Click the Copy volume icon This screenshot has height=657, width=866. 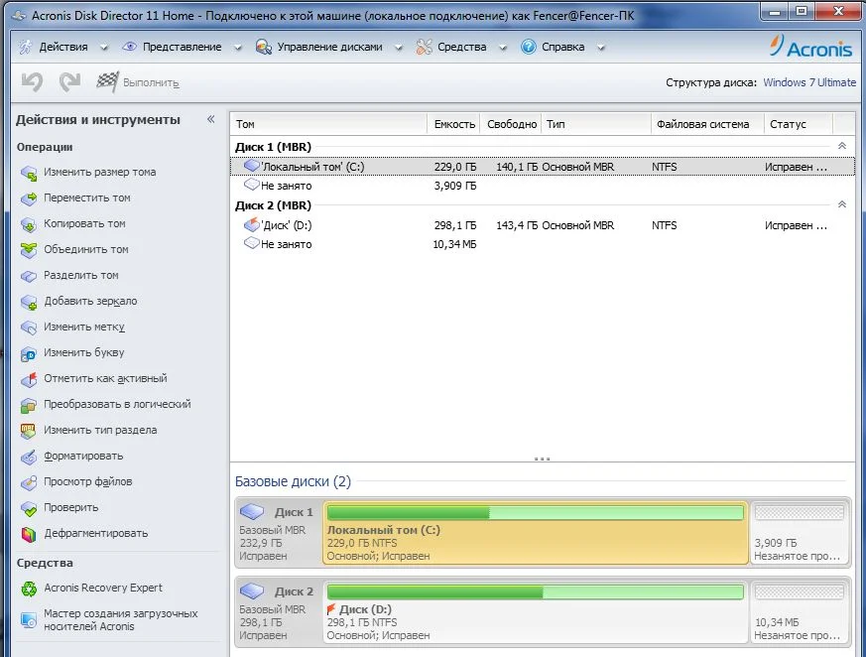pos(29,224)
